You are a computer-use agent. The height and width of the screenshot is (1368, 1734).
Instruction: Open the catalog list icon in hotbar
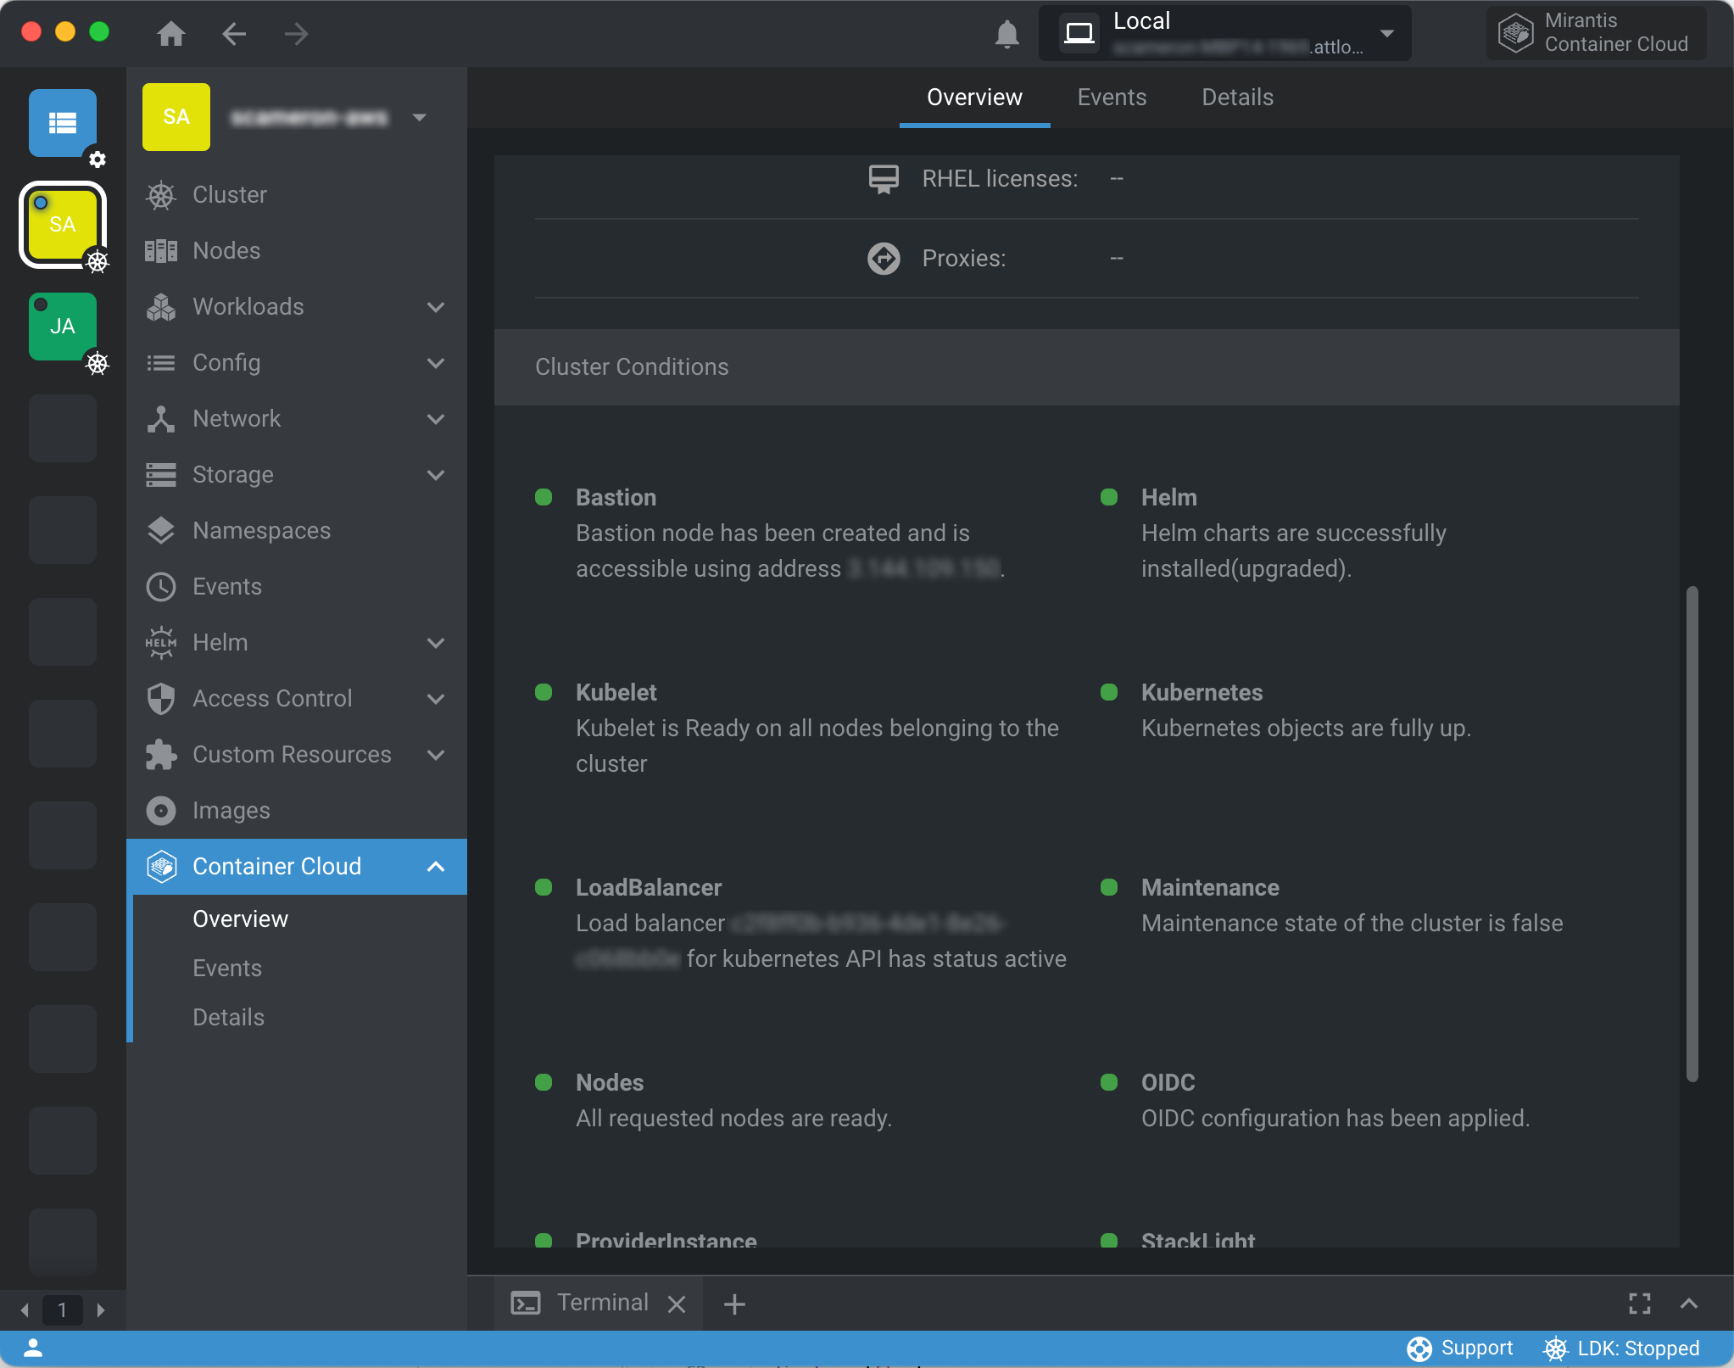[63, 124]
